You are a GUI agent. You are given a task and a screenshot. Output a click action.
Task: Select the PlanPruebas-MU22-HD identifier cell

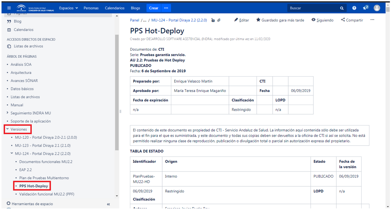[146, 179]
